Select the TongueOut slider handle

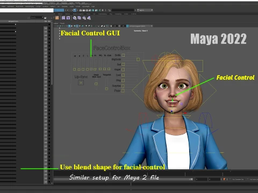click(106, 88)
